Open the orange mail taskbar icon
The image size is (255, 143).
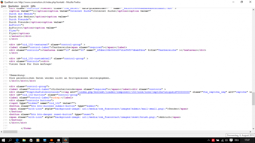pos(52,140)
